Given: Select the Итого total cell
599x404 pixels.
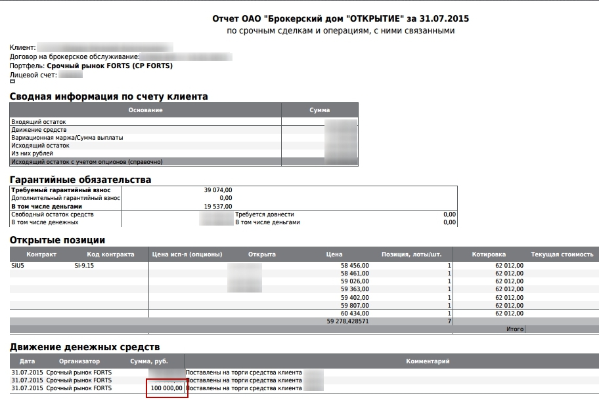Looking at the screenshot, I should point(514,329).
